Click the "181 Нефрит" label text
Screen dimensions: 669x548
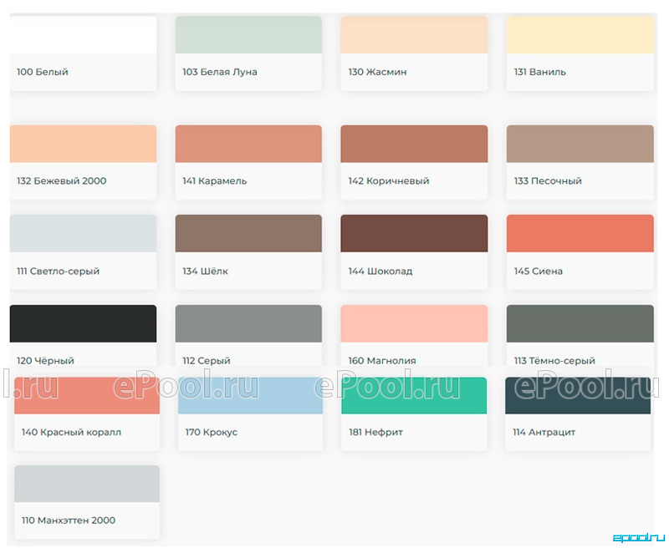[375, 432]
